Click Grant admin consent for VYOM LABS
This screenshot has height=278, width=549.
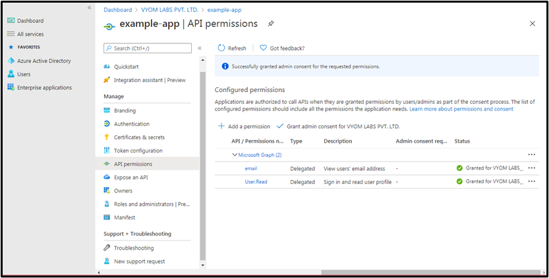click(338, 126)
